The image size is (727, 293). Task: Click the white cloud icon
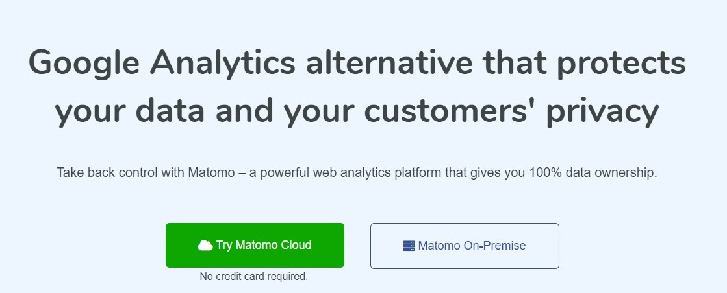pos(205,245)
